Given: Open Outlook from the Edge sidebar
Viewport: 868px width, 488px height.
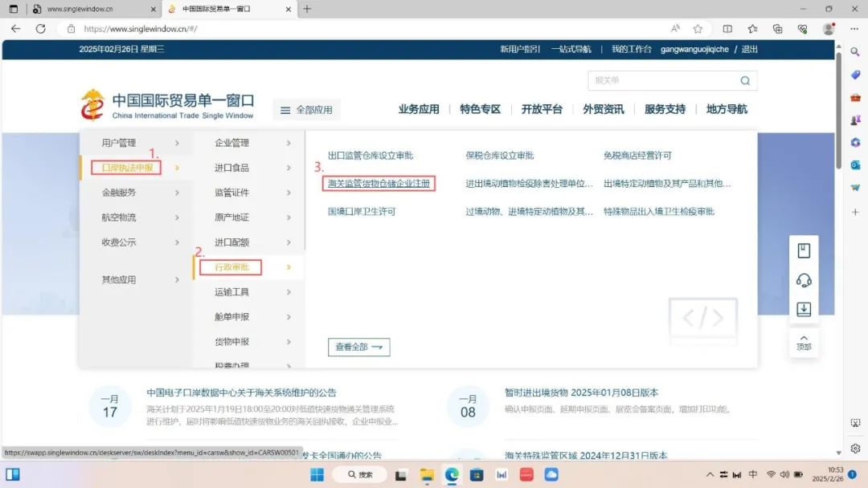Looking at the screenshot, I should pyautogui.click(x=855, y=165).
